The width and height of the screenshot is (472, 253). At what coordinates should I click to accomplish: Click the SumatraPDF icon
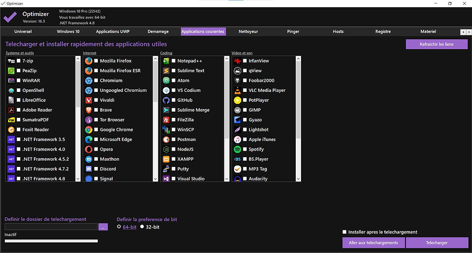click(11, 120)
